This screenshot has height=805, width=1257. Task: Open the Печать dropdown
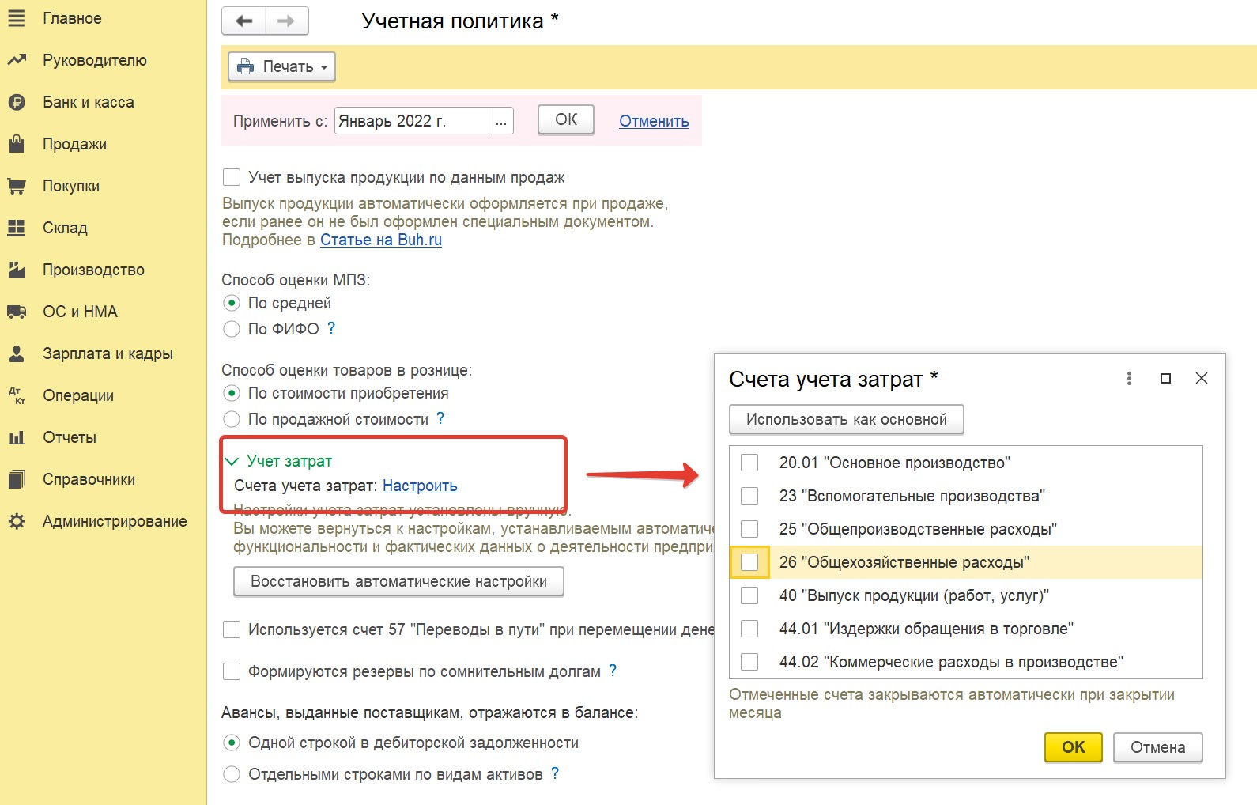click(x=282, y=66)
